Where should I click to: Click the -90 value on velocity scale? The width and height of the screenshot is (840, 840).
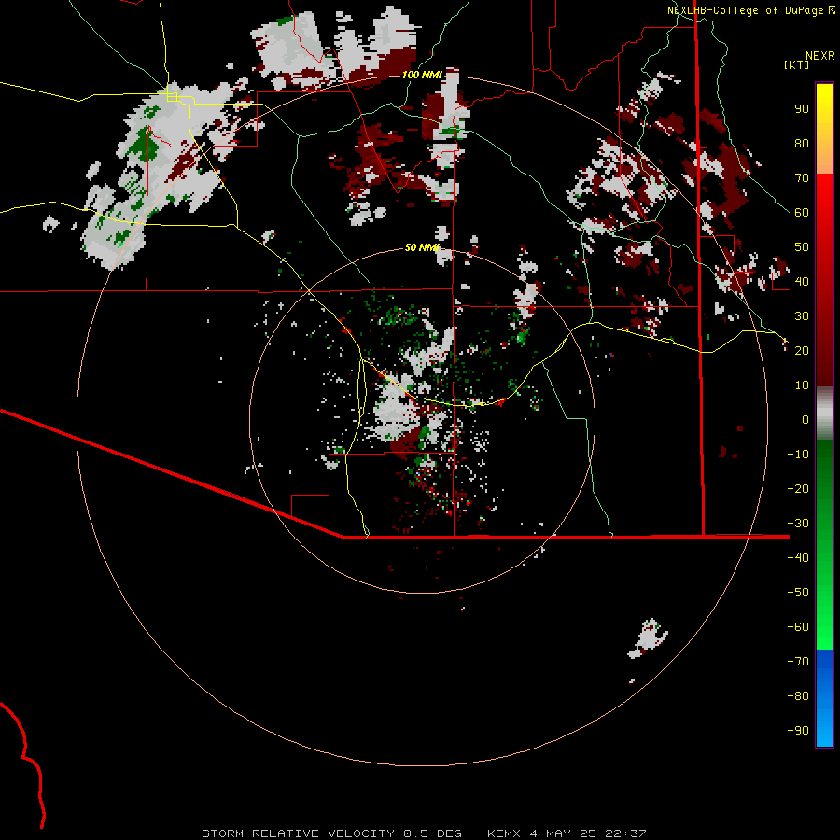pos(798,730)
